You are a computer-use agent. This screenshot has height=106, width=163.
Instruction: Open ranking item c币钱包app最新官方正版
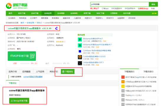[141, 82]
